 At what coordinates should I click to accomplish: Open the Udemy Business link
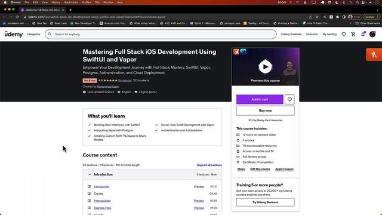291,35
